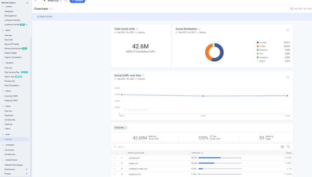This screenshot has width=312, height=177.
Task: Click the Pixiv legend color swatch
Action: [258, 54]
